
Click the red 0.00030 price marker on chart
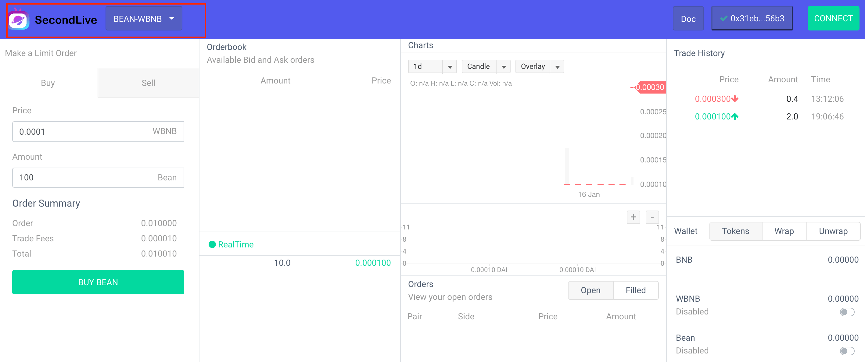coord(651,87)
